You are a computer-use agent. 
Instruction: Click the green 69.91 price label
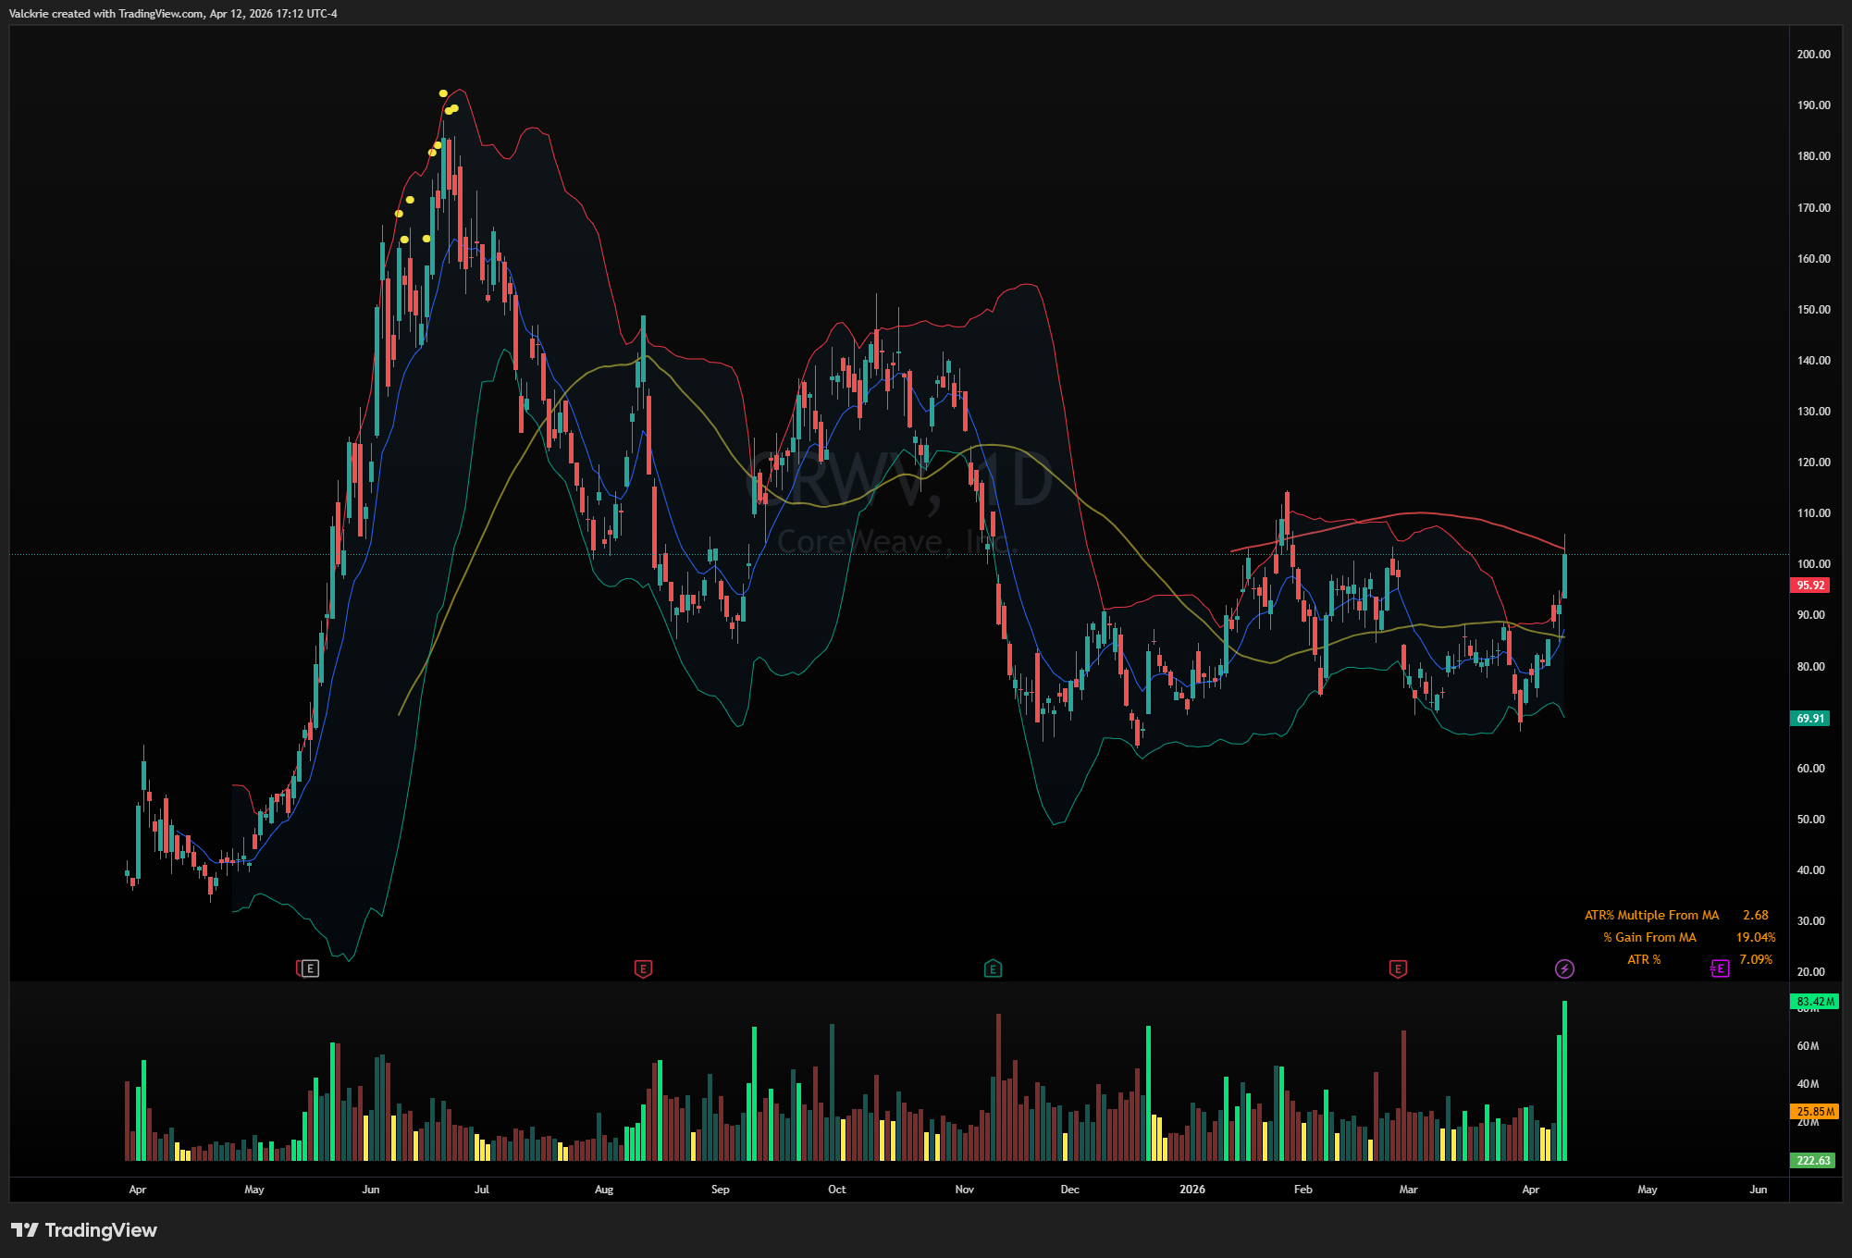click(1809, 719)
